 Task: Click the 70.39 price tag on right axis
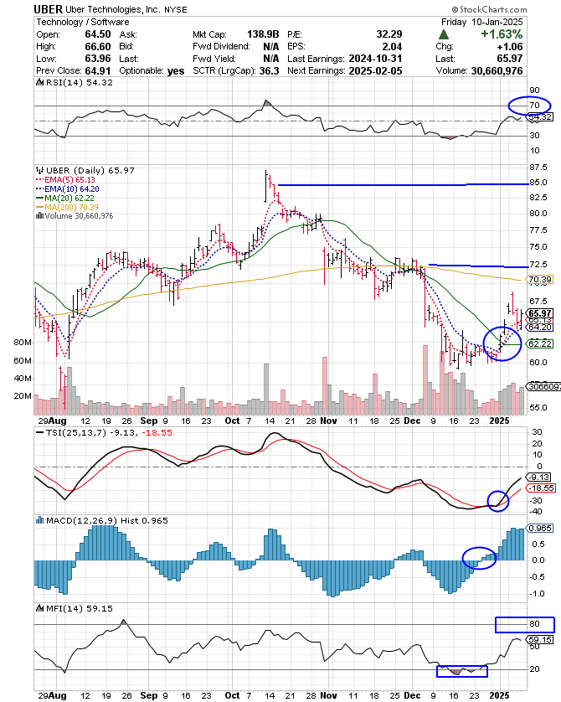pyautogui.click(x=540, y=279)
